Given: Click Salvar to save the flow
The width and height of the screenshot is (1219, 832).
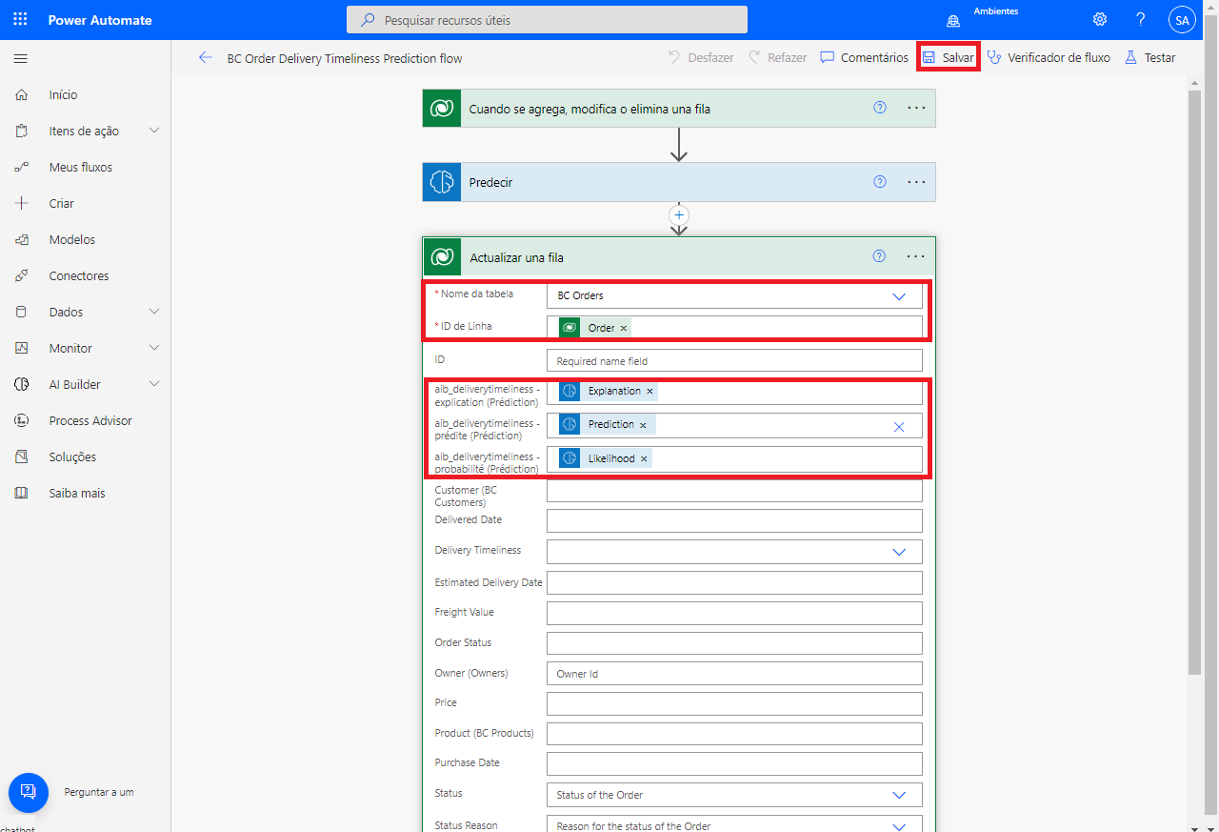Looking at the screenshot, I should coord(949,57).
